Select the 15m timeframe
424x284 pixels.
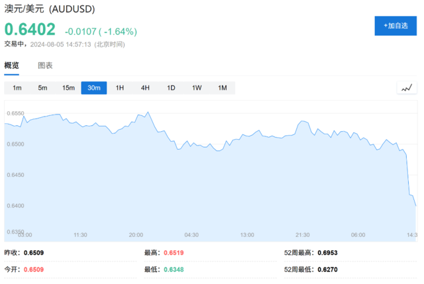click(x=68, y=88)
